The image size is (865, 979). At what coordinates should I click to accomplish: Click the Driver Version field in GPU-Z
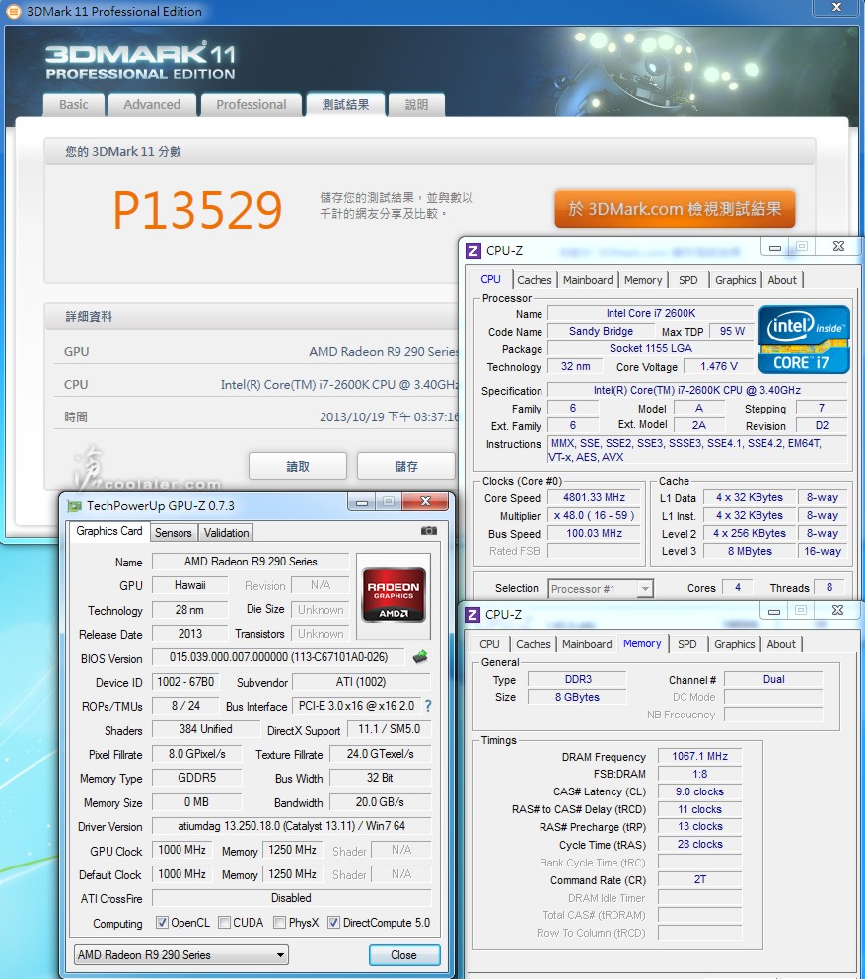[291, 826]
